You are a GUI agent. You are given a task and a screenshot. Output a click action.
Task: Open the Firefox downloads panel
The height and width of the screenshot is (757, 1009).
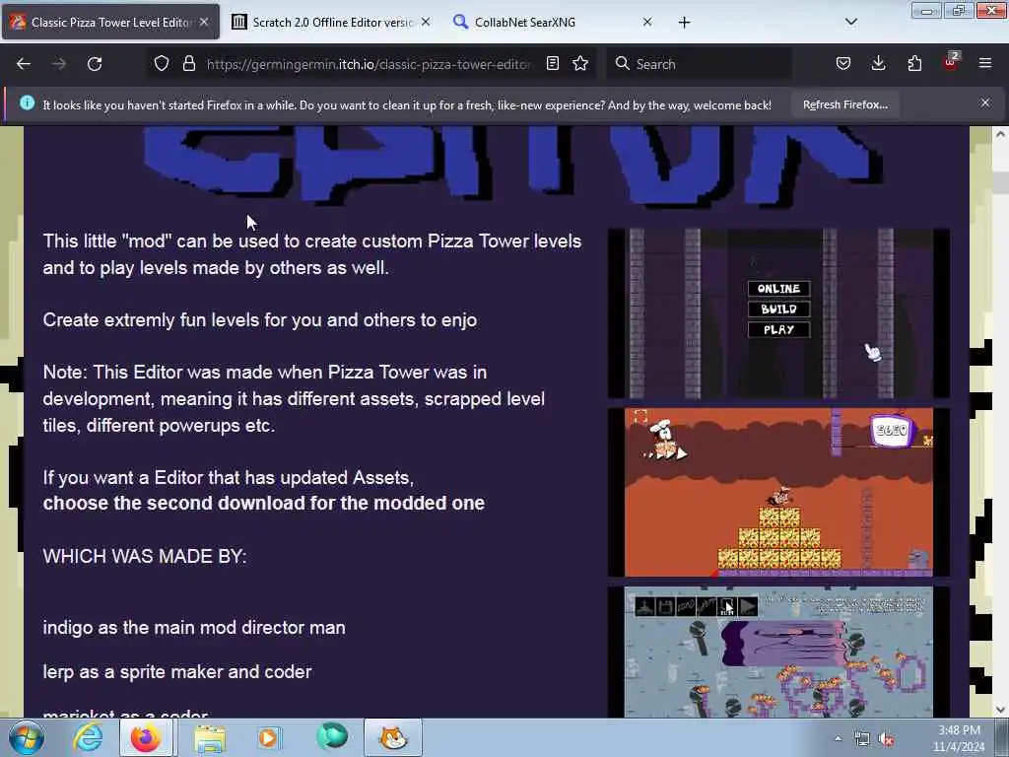click(878, 63)
